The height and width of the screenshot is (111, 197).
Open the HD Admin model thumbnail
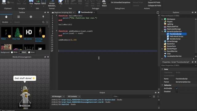point(29,32)
